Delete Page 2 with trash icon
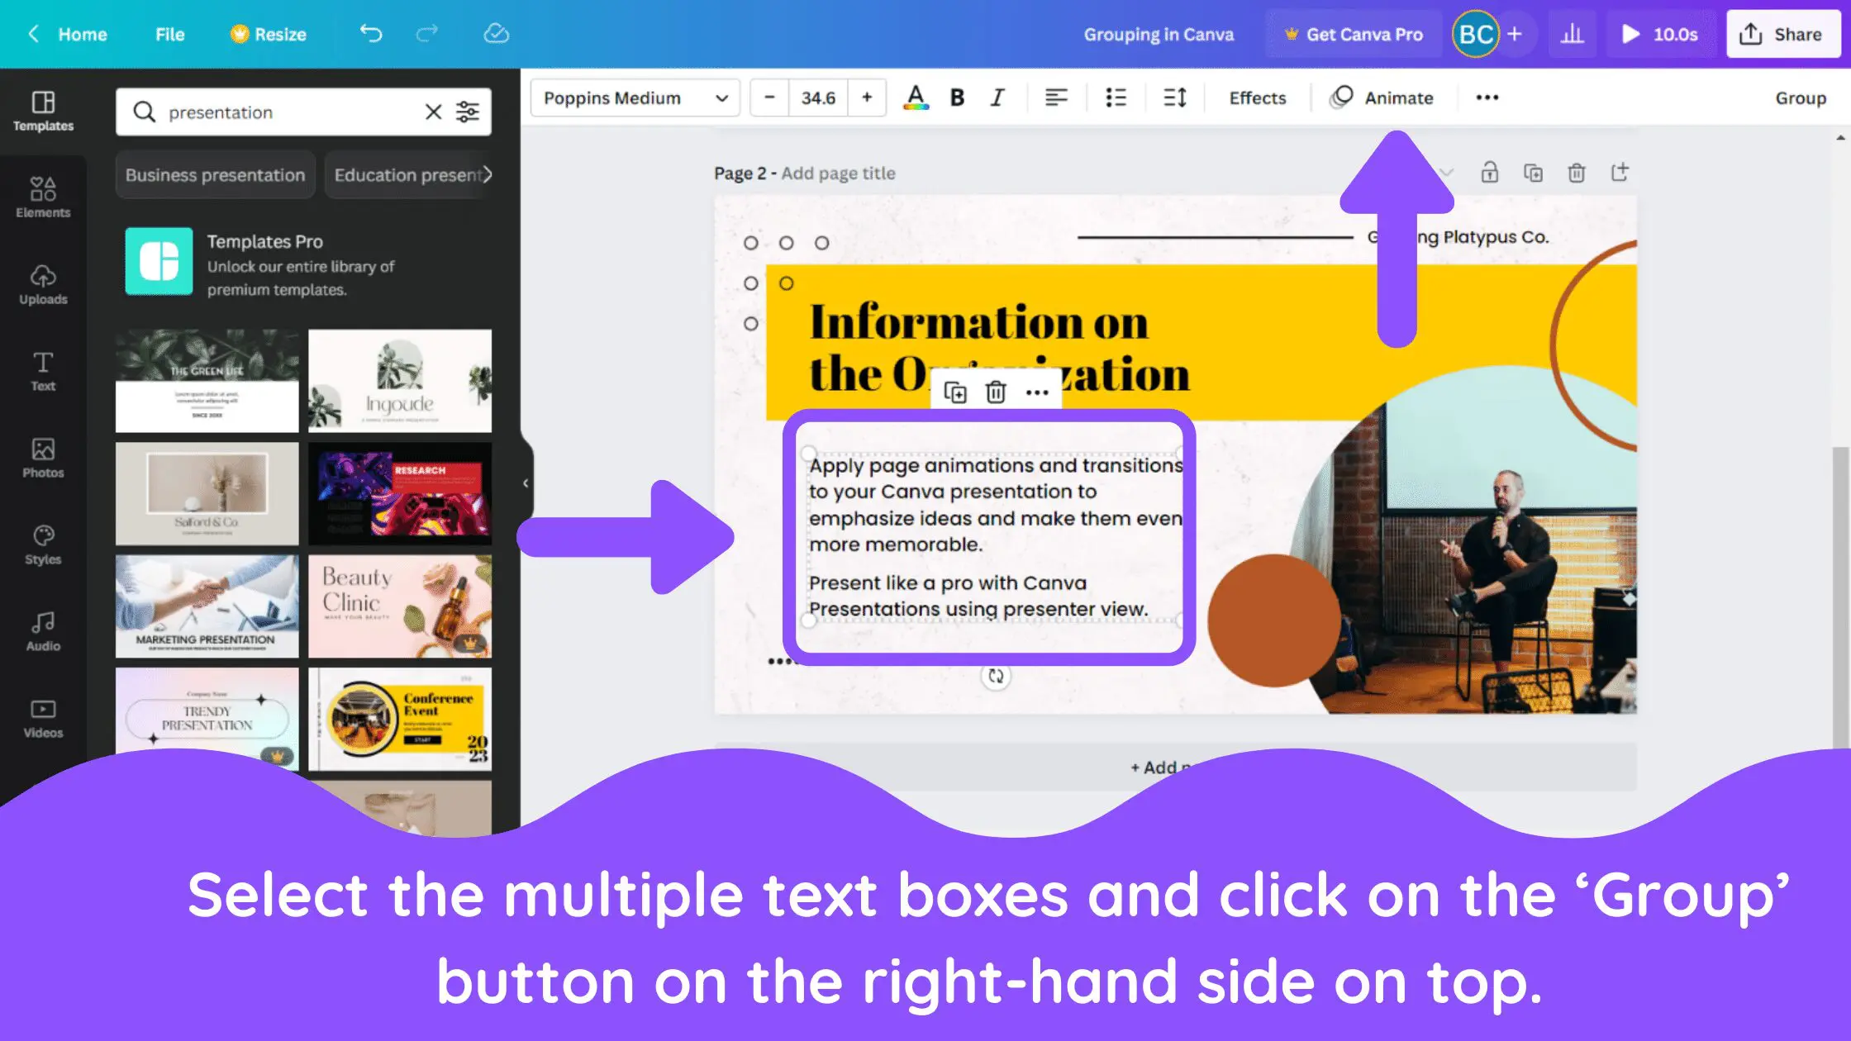Image resolution: width=1851 pixels, height=1041 pixels. pos(1577,173)
